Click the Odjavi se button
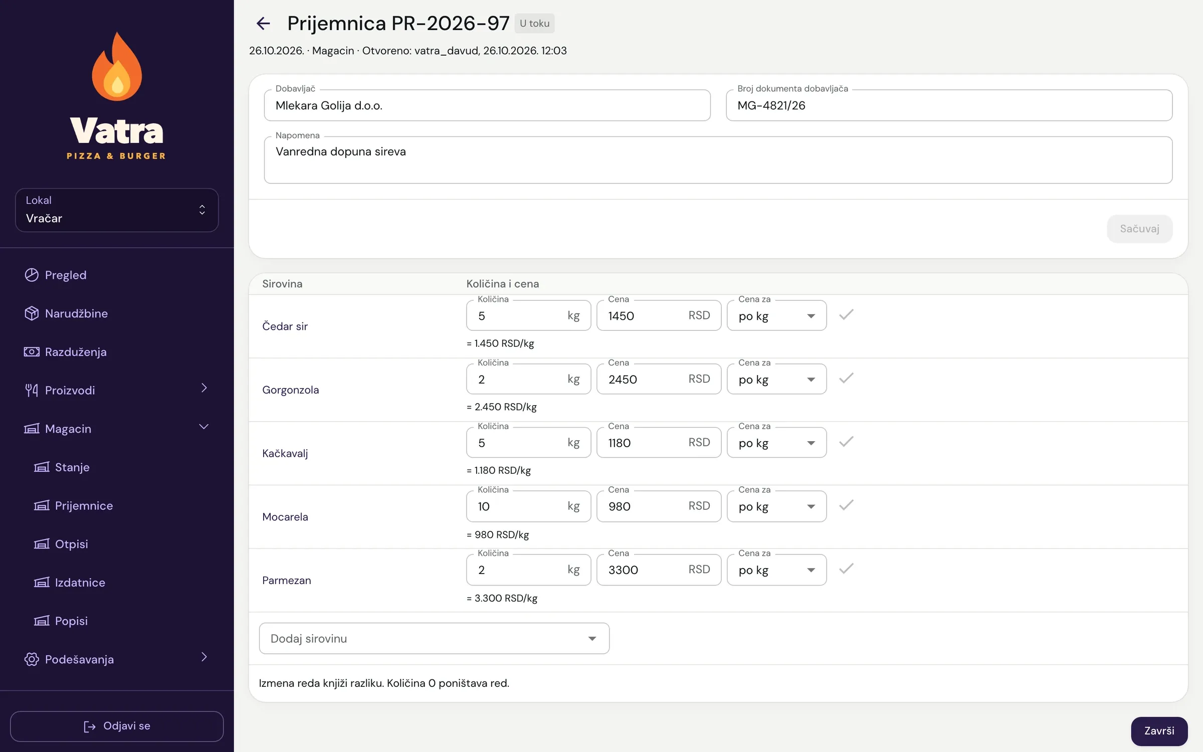 [x=117, y=726]
